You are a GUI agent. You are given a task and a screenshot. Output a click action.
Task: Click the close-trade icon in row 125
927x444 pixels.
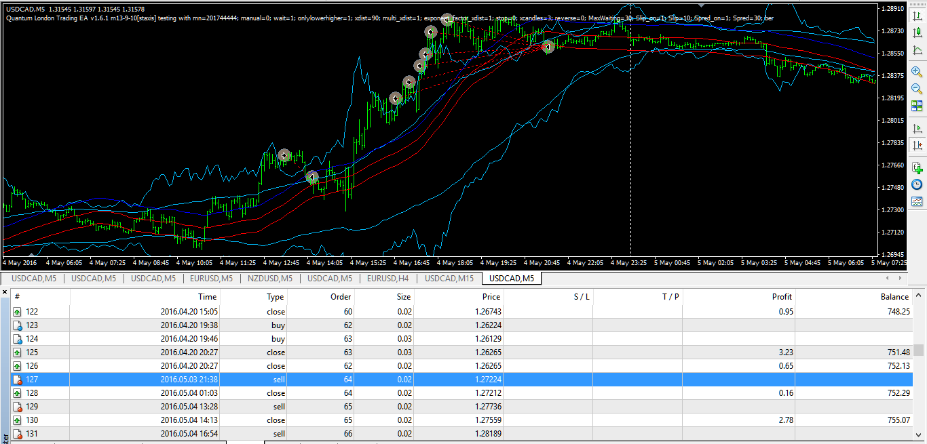(x=17, y=352)
